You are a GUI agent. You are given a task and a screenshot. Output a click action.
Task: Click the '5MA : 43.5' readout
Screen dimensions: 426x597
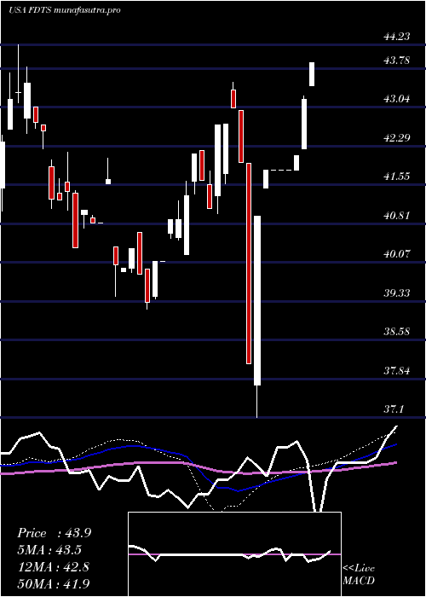click(x=49, y=550)
